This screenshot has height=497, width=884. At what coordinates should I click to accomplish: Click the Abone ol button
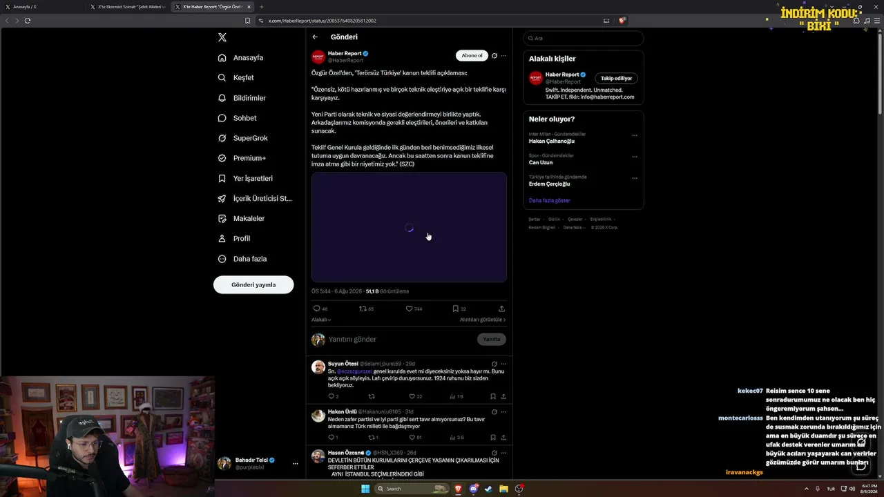[472, 55]
